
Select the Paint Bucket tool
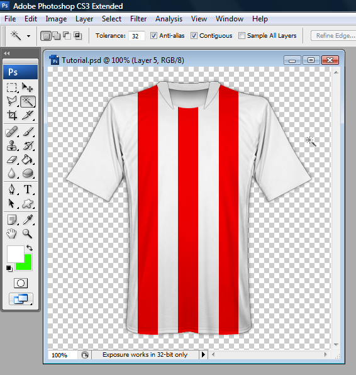(28, 160)
